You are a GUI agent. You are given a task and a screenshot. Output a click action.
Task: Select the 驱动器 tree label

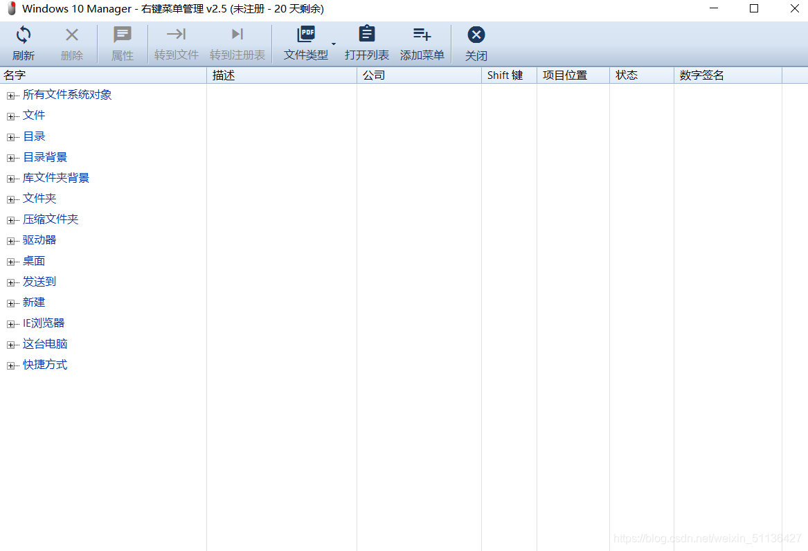pyautogui.click(x=39, y=240)
